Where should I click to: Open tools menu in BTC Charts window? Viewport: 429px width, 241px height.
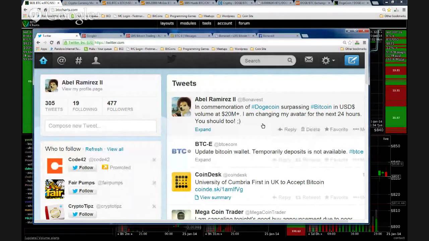point(207,23)
